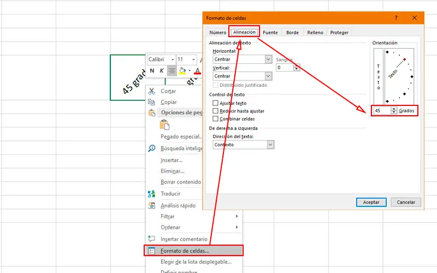
Task: Expand the Ordenar submenu arrow
Action: 237,227
